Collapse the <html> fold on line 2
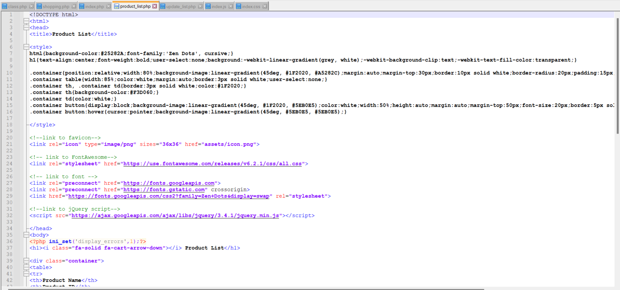 (x=26, y=21)
